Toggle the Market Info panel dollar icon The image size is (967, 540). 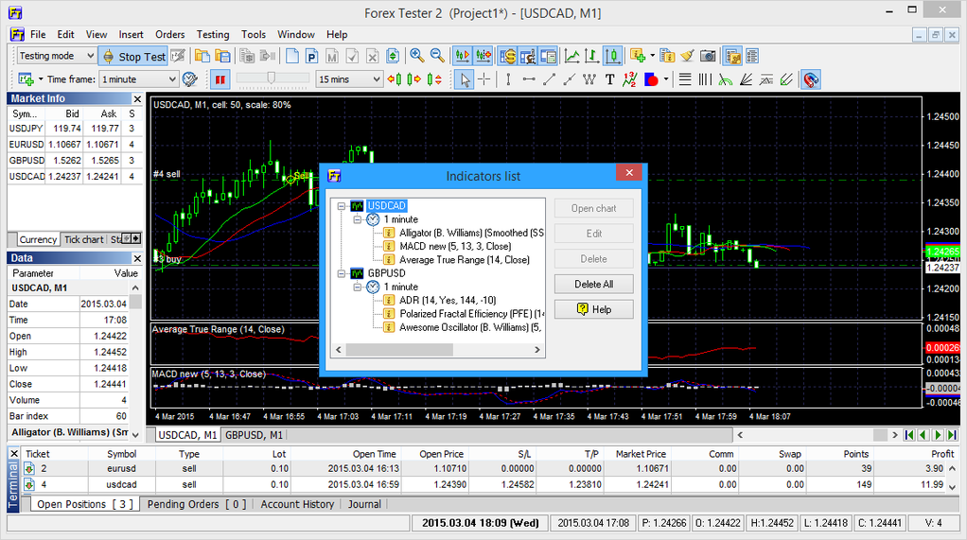click(x=507, y=57)
